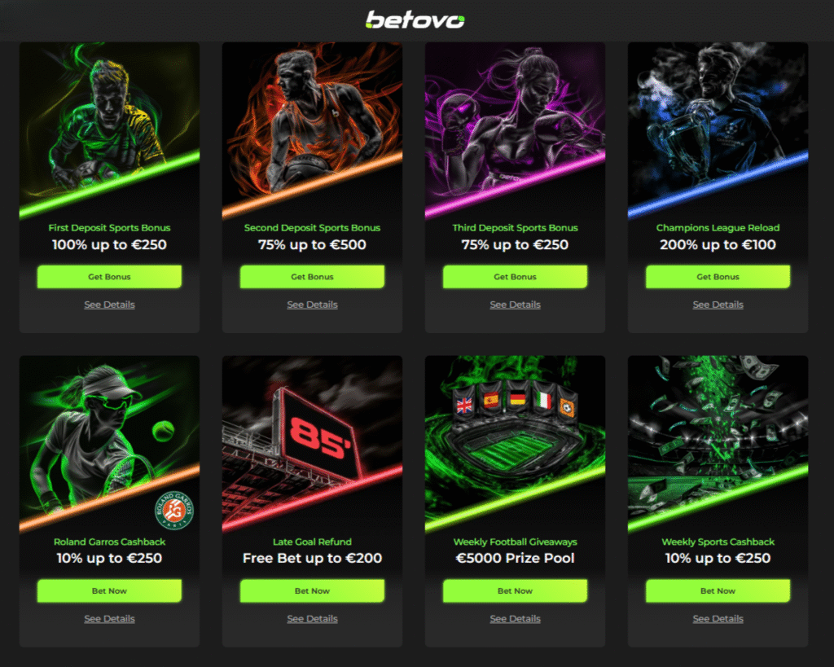
Task: See Details of Champions League Reload
Action: 718,305
